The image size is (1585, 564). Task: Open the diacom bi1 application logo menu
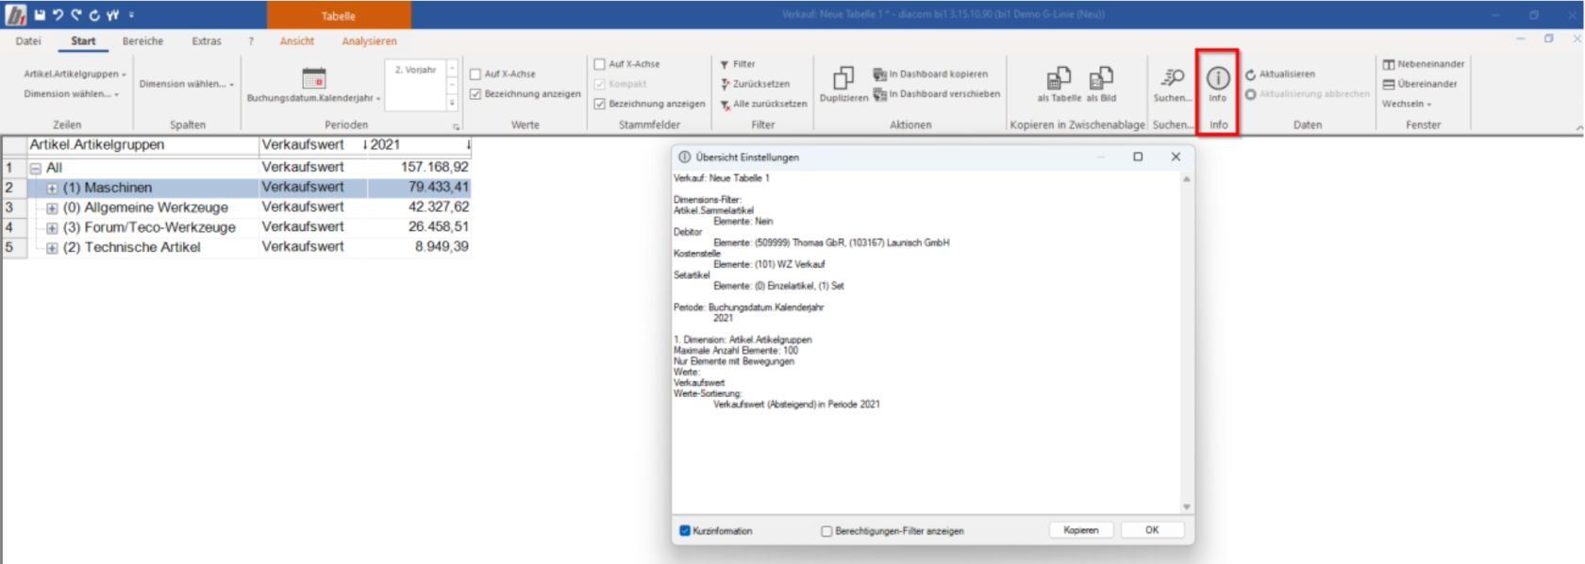point(16,14)
